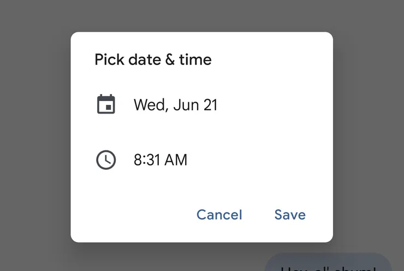Tap the dimmed area right of the dialog
The image size is (404, 271).
pyautogui.click(x=369, y=137)
